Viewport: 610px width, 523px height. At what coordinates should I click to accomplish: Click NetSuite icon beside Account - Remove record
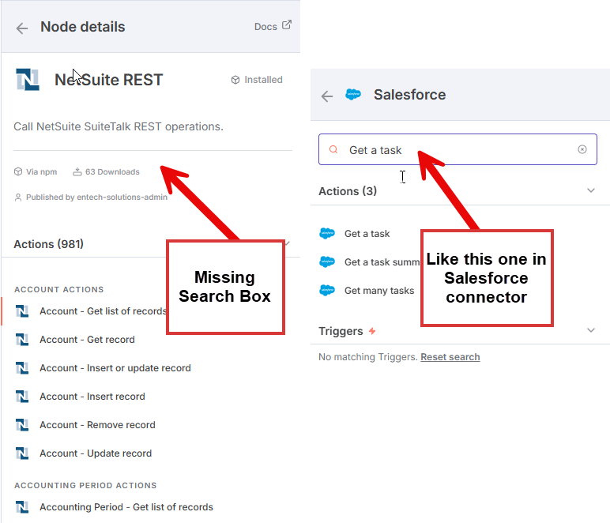(22, 424)
